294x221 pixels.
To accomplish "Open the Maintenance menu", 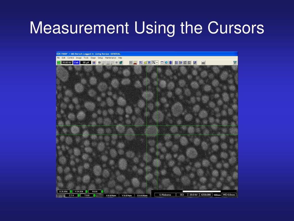I will tap(111, 58).
